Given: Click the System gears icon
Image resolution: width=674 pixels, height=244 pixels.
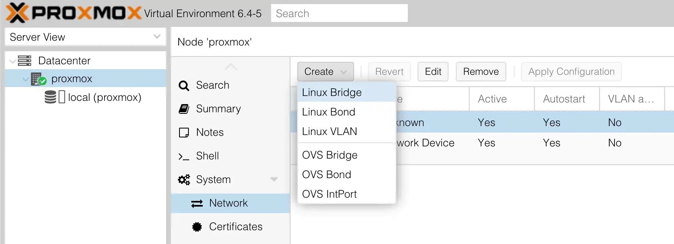Looking at the screenshot, I should (184, 180).
